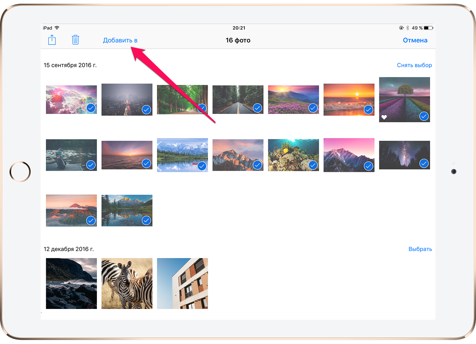Tap the 15 сентября 2016 г. date header
The width and height of the screenshot is (476, 344).
tap(70, 65)
